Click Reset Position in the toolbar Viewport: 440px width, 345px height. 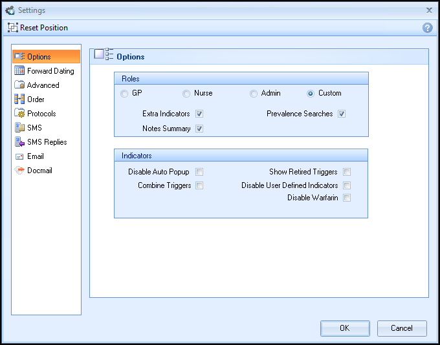tap(38, 28)
